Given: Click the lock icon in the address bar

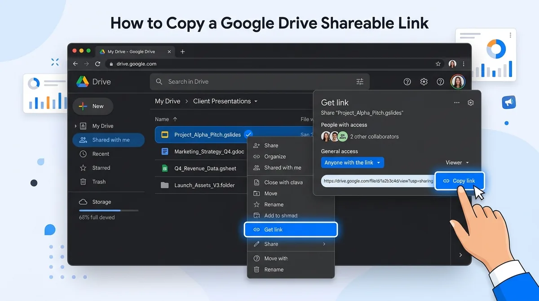Looking at the screenshot, I should tap(111, 64).
